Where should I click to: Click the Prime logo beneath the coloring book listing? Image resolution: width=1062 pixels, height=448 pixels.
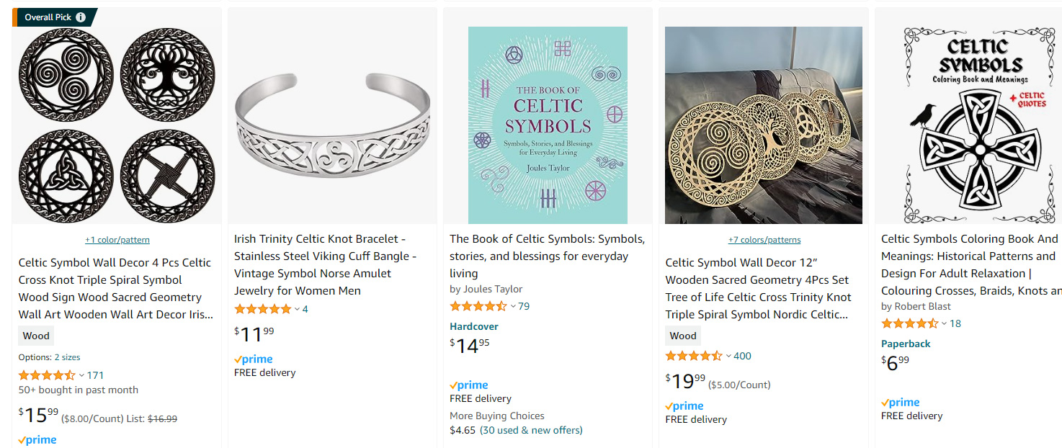(900, 402)
